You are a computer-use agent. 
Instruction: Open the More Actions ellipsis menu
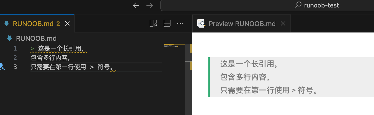click(180, 24)
